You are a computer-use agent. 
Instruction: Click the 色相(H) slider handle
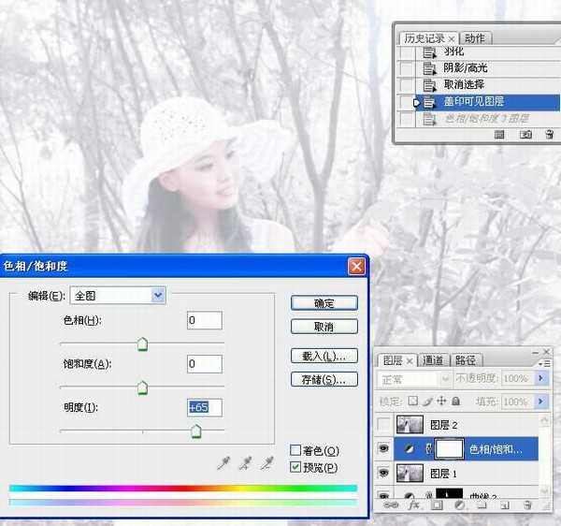142,344
